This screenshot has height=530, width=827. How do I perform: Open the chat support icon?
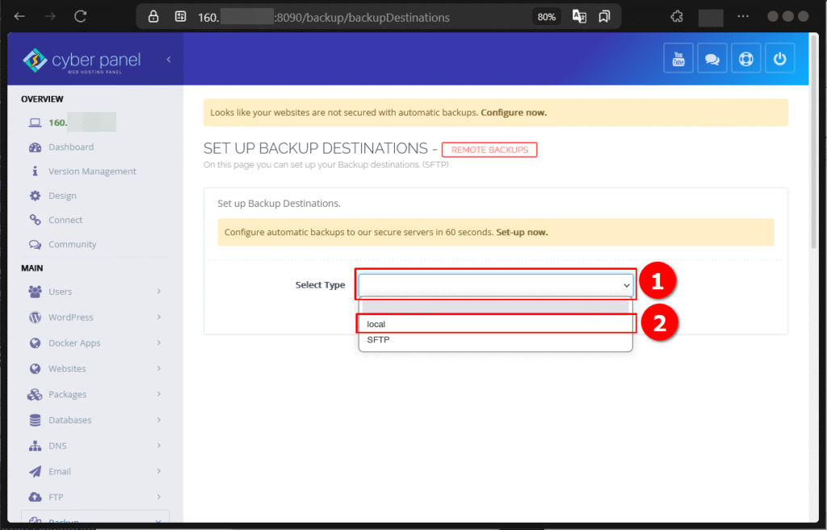click(x=712, y=58)
